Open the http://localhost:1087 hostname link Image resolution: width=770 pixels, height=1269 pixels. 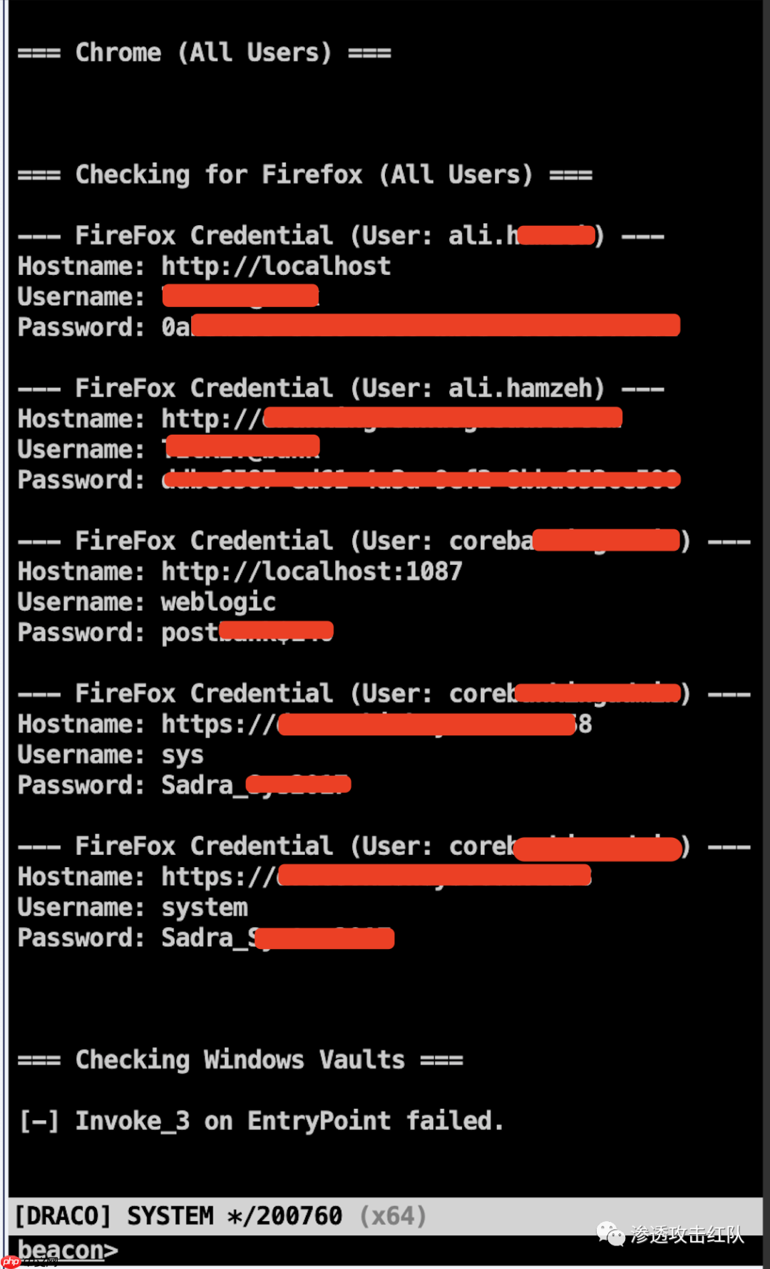(x=312, y=571)
